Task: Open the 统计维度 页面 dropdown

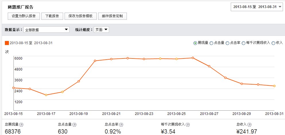Action: coord(101,30)
